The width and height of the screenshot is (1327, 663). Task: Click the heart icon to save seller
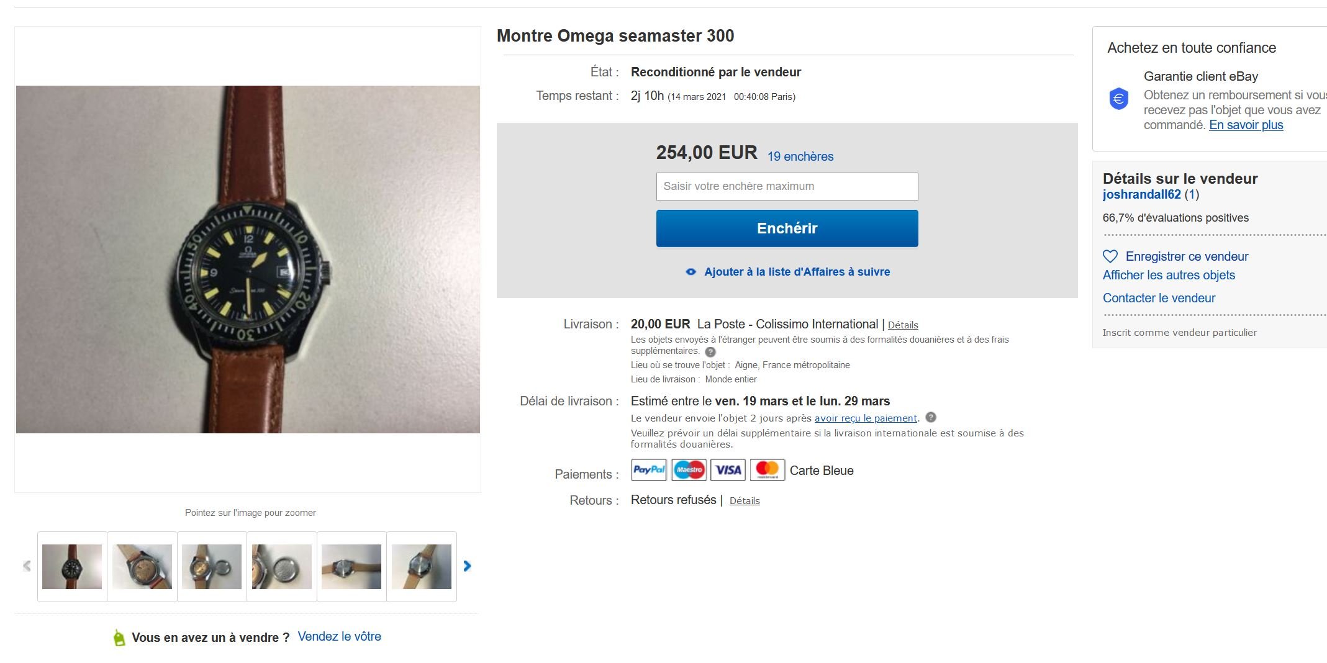coord(1110,256)
